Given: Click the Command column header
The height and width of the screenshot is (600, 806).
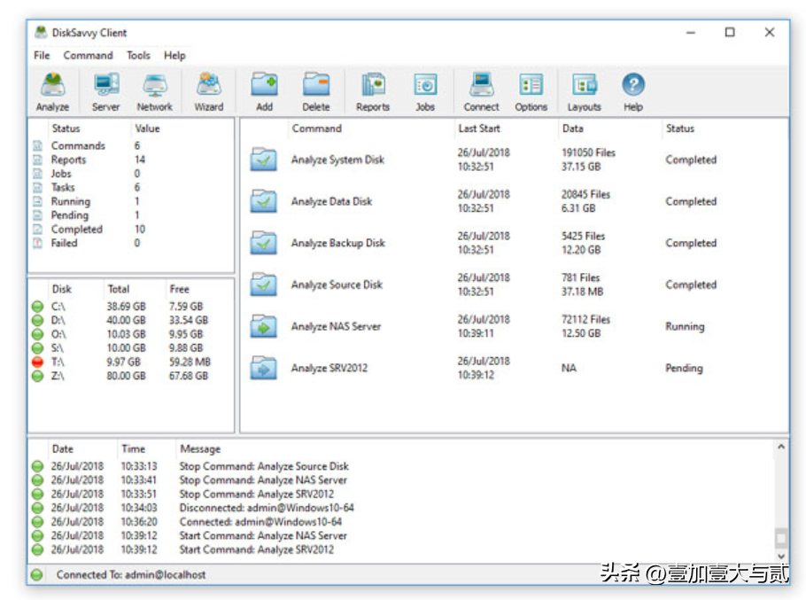Looking at the screenshot, I should [317, 129].
